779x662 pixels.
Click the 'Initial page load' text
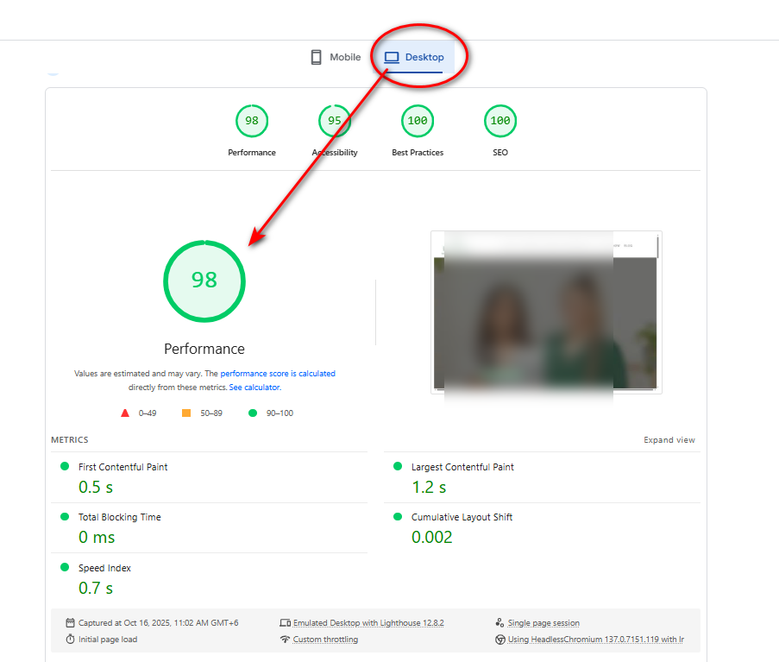pos(108,640)
